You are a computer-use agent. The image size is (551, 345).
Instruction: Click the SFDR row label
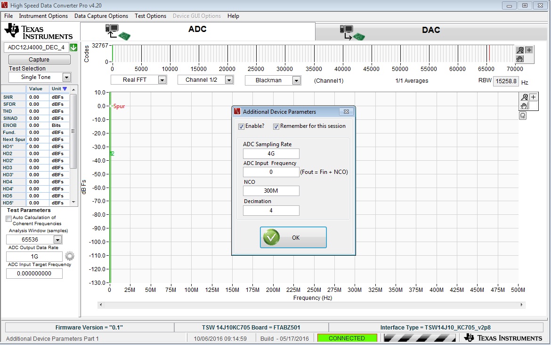tap(9, 104)
